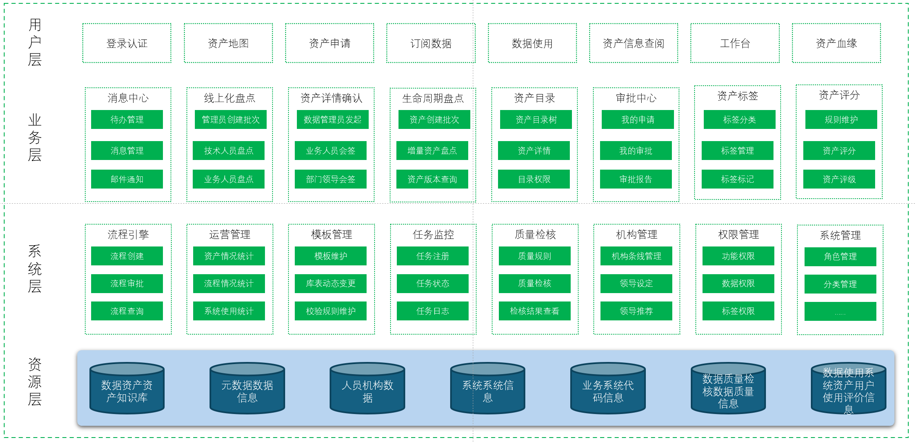The width and height of the screenshot is (915, 443).
Task: Select the 元数据数据信息 database cylinder
Action: click(247, 388)
